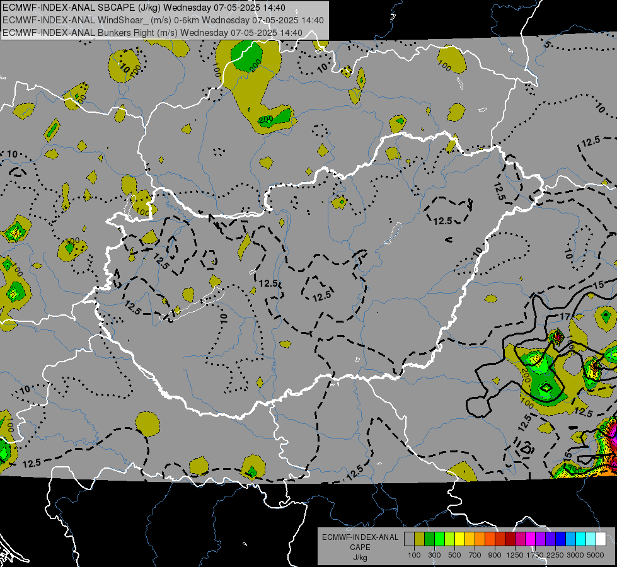Click the 1750 tick label in legend
The width and height of the screenshot is (617, 567).
tap(535, 555)
